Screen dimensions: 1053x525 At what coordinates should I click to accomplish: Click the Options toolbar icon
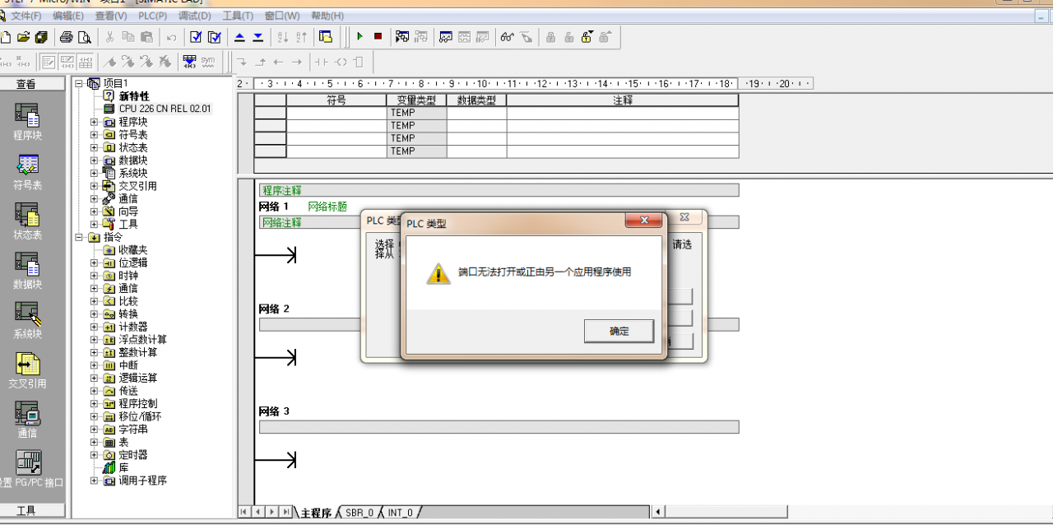click(x=326, y=37)
